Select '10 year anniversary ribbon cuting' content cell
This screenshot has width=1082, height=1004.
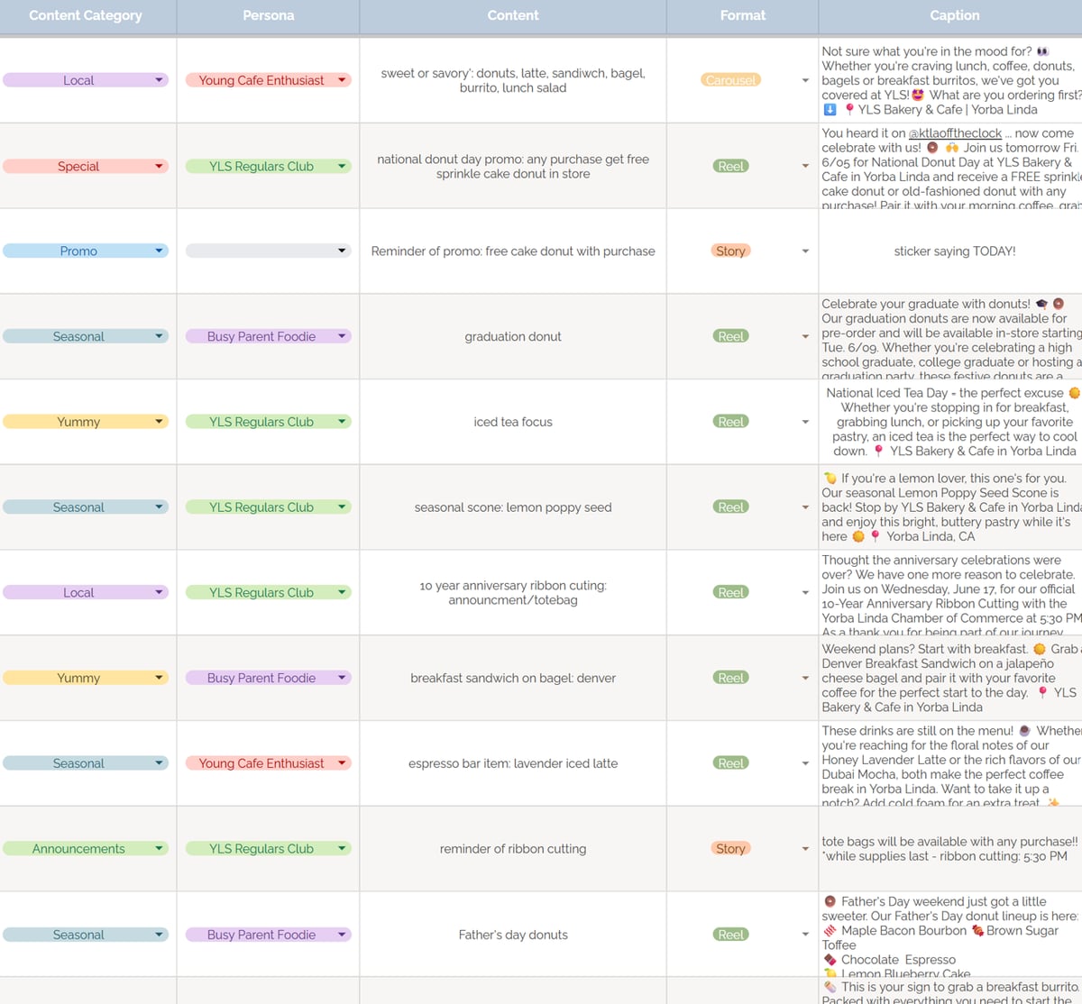click(513, 592)
